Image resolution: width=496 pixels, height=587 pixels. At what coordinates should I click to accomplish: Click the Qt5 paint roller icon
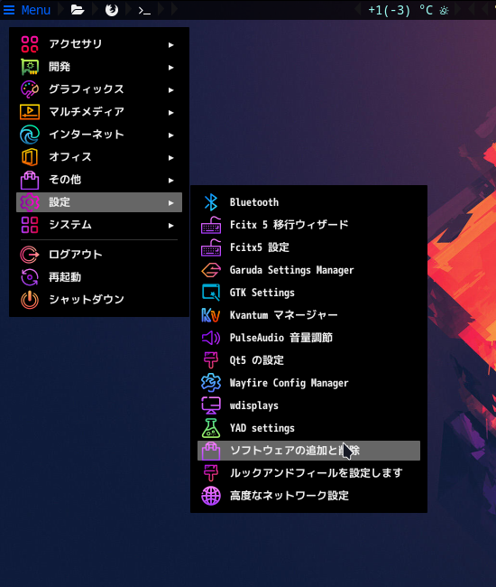tap(211, 360)
